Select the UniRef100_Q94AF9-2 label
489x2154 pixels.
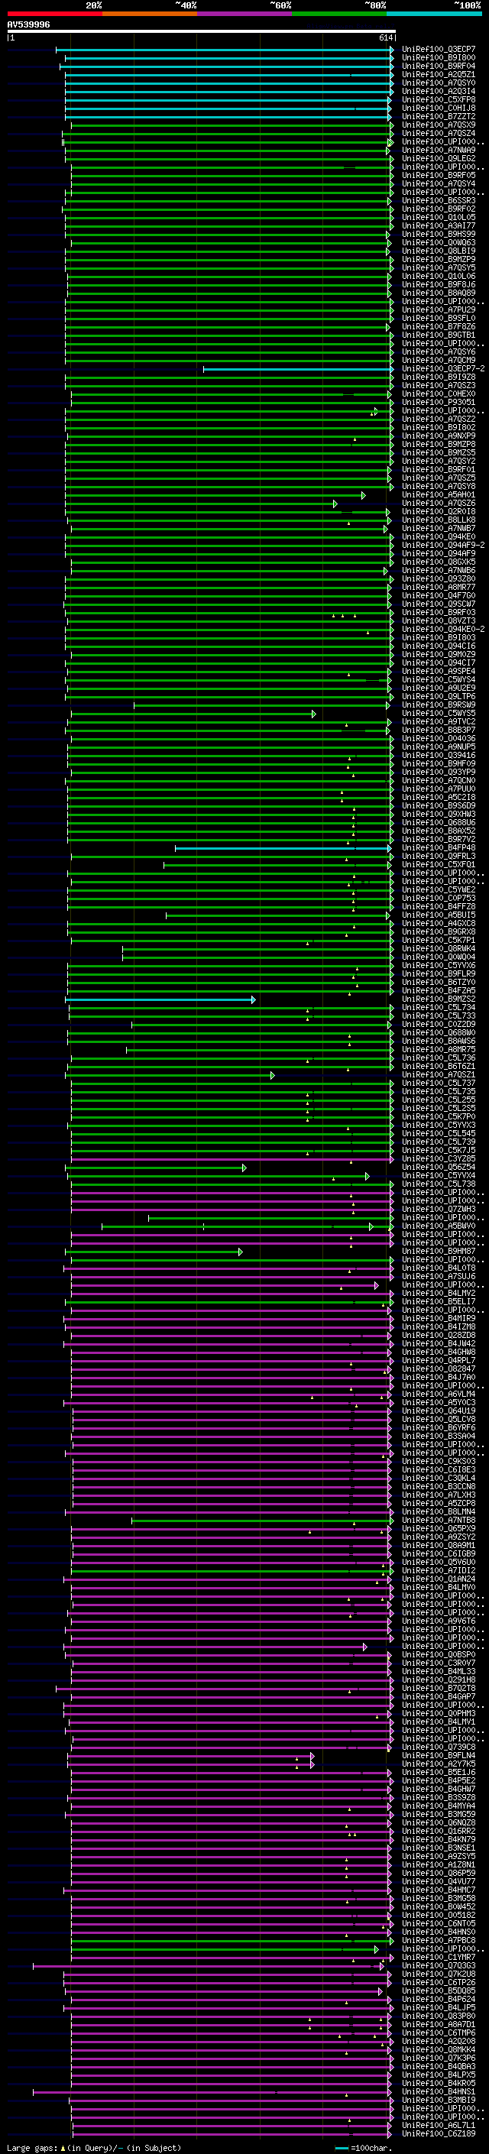(x=443, y=546)
